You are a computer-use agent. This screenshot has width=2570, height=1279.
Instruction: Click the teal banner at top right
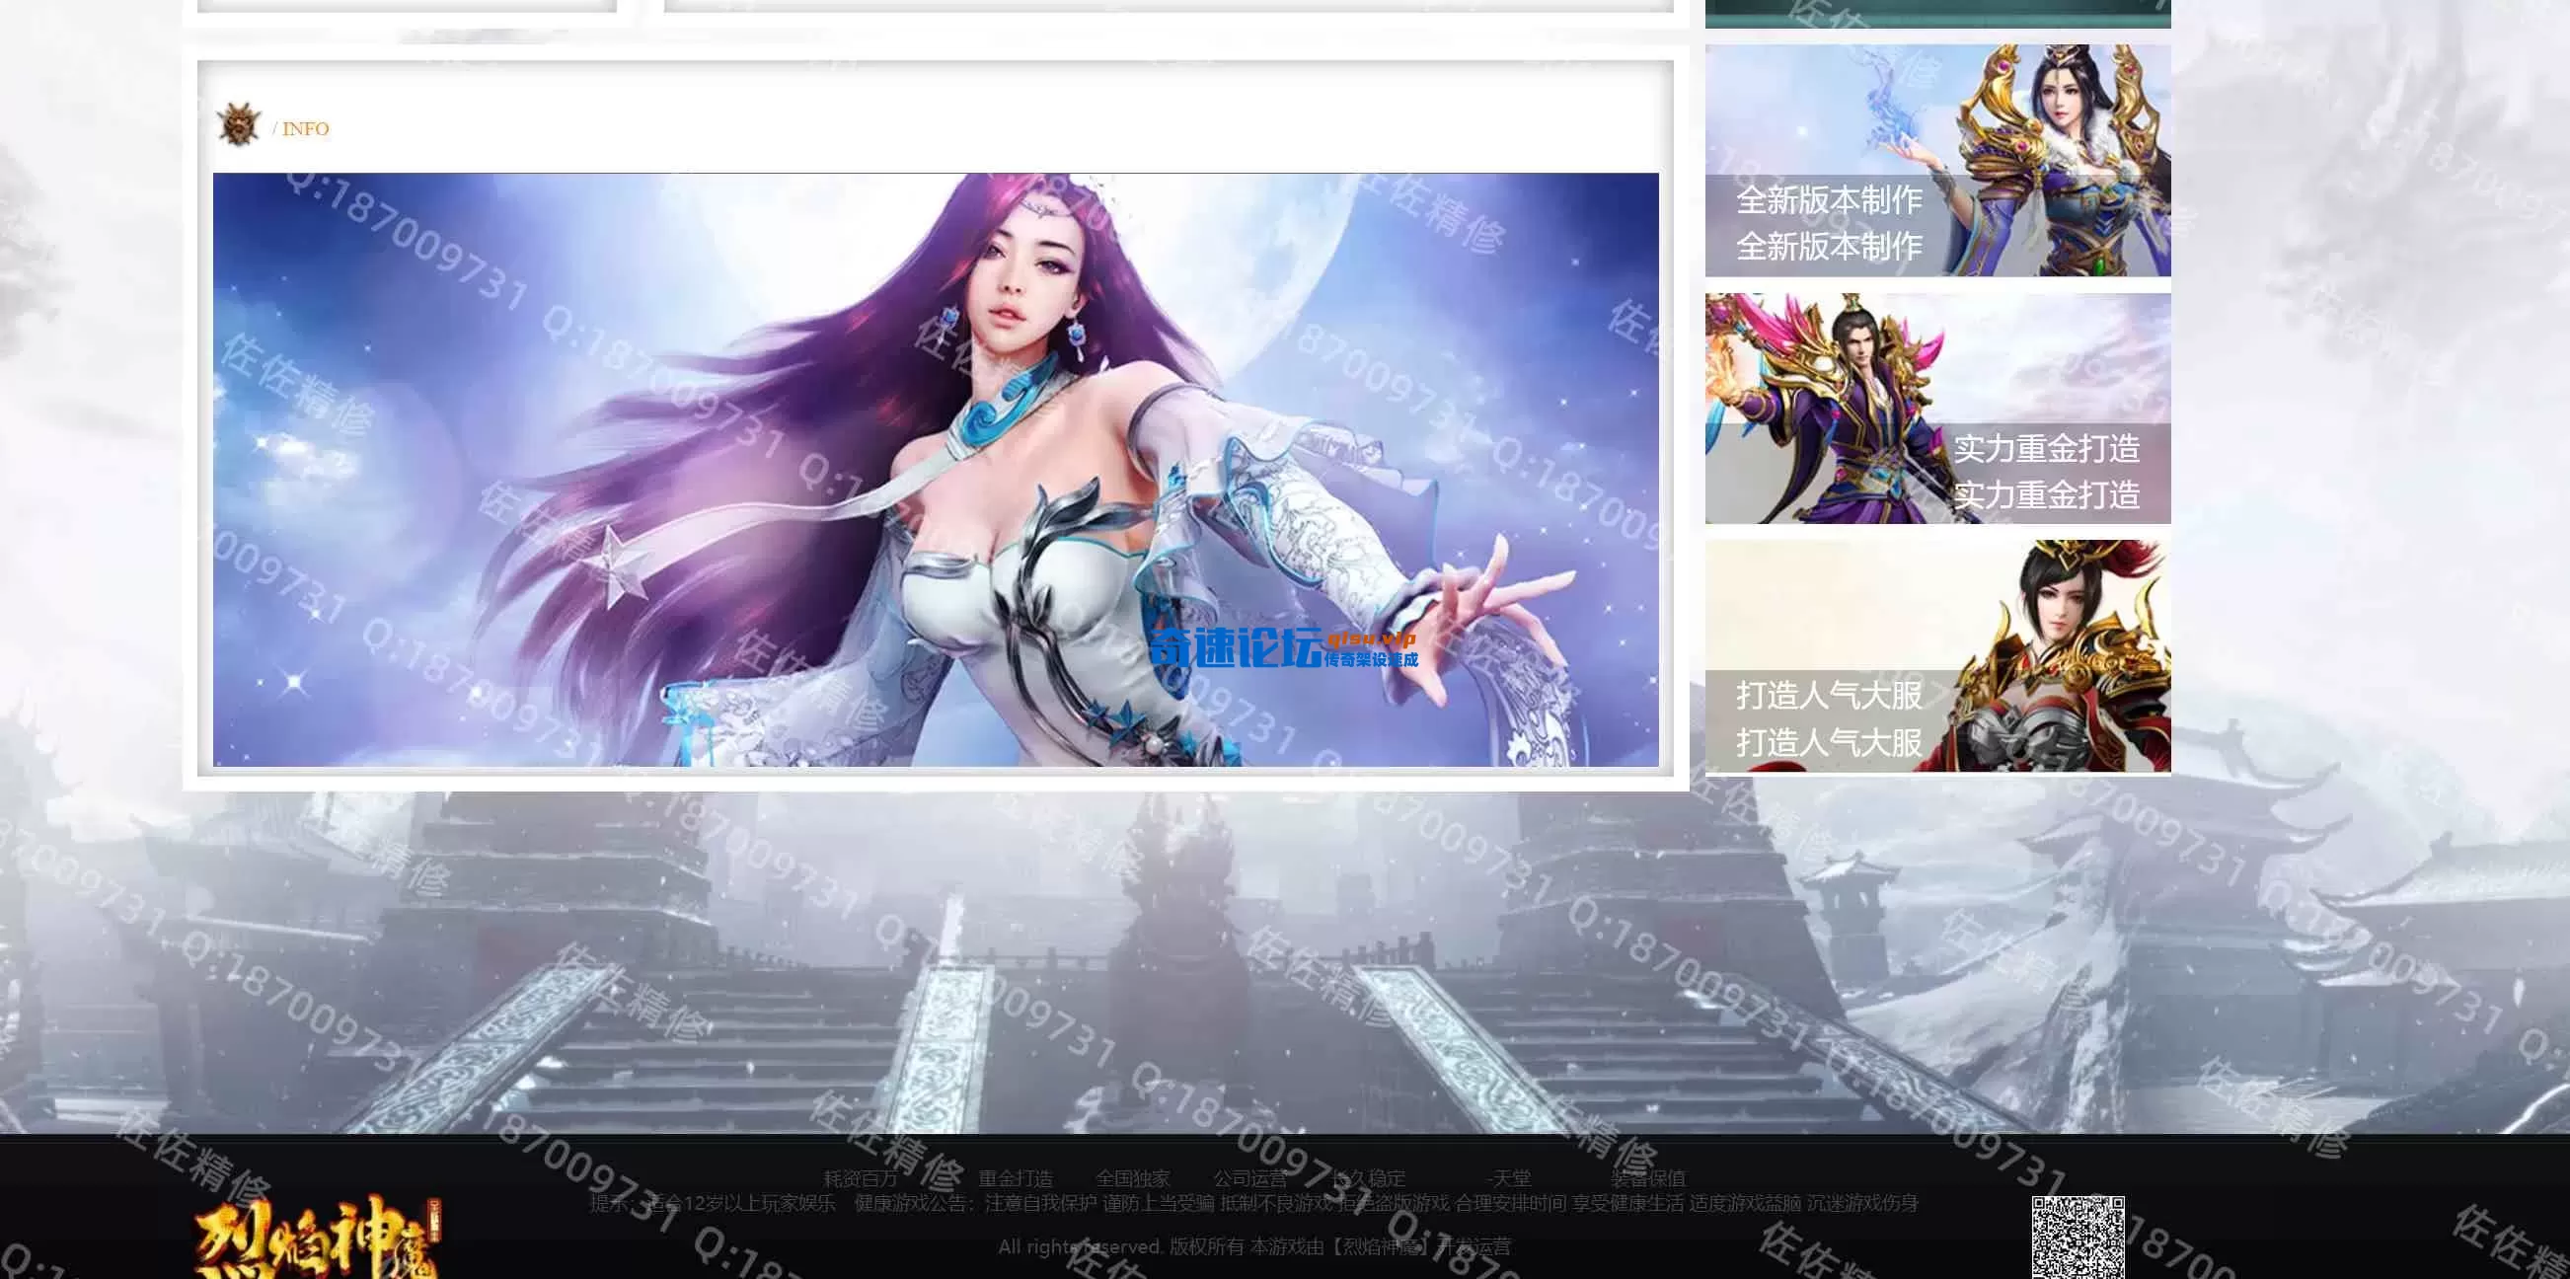click(x=1936, y=13)
